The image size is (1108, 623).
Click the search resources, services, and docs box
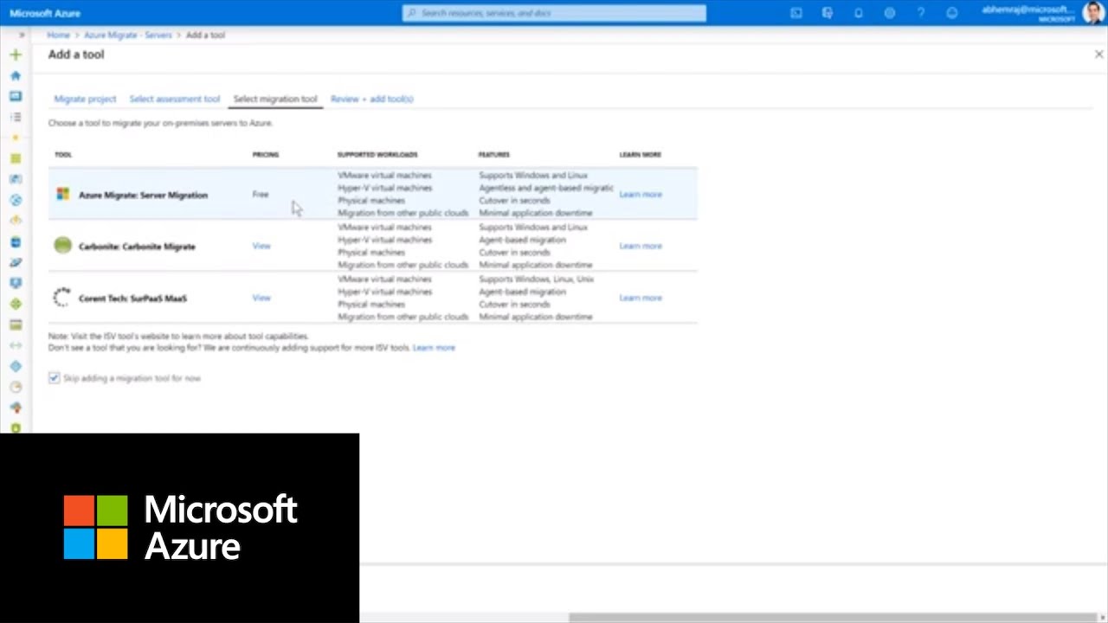(554, 13)
